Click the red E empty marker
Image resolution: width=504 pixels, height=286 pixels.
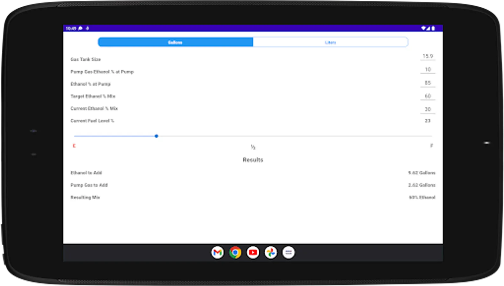click(74, 146)
